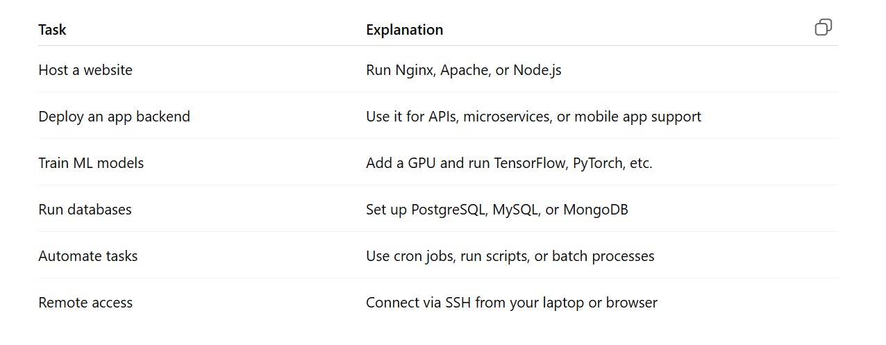Select the "Host a website" cell
886x345 pixels.
[85, 70]
